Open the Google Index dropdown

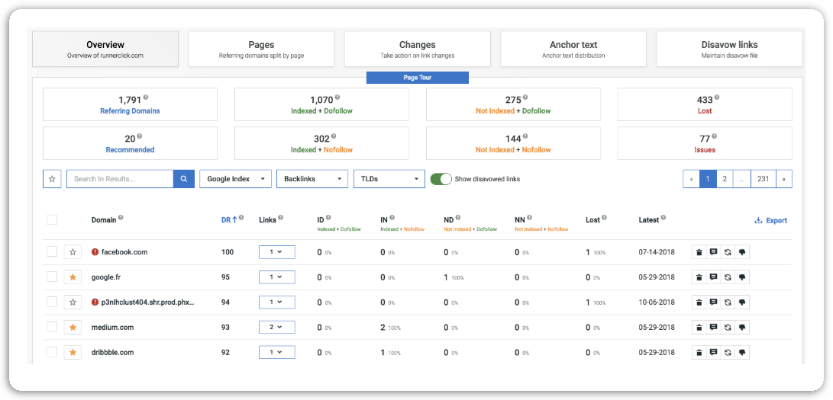(x=235, y=179)
